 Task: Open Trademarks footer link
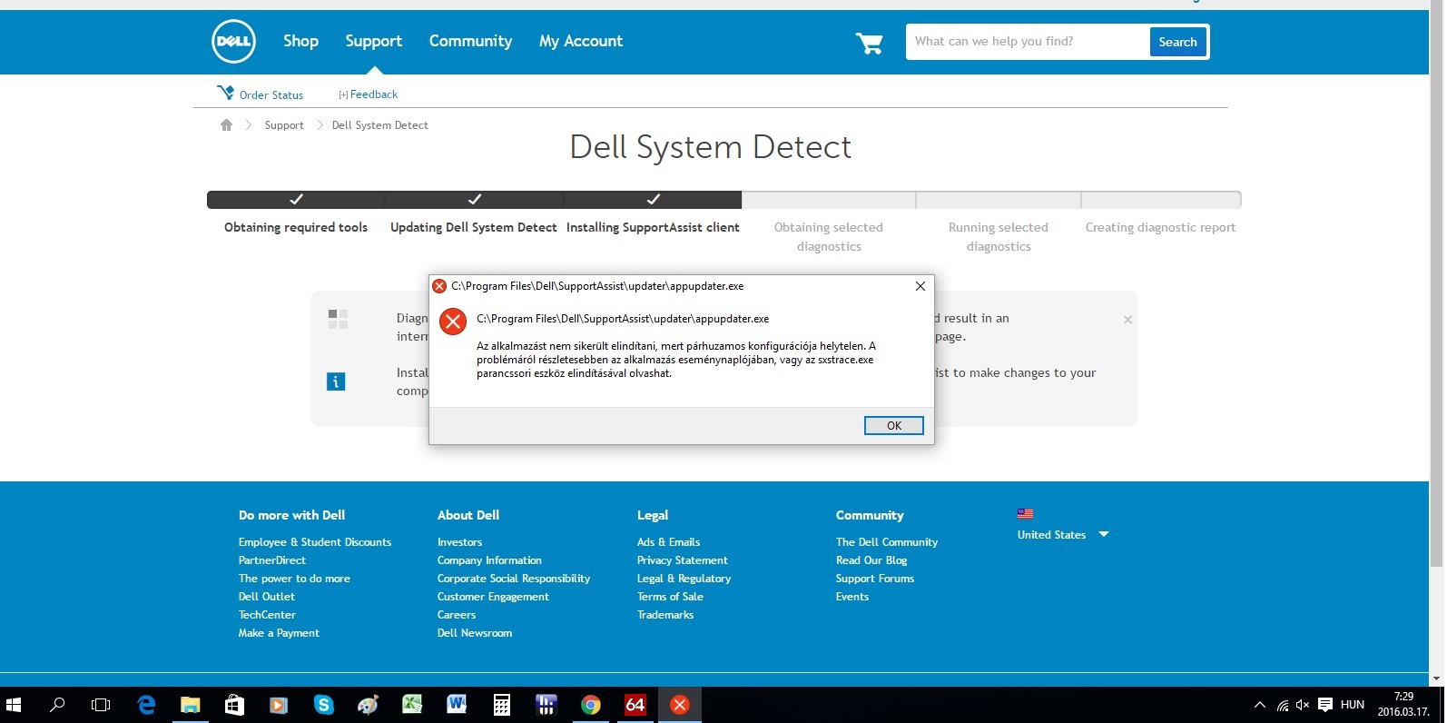coord(665,615)
